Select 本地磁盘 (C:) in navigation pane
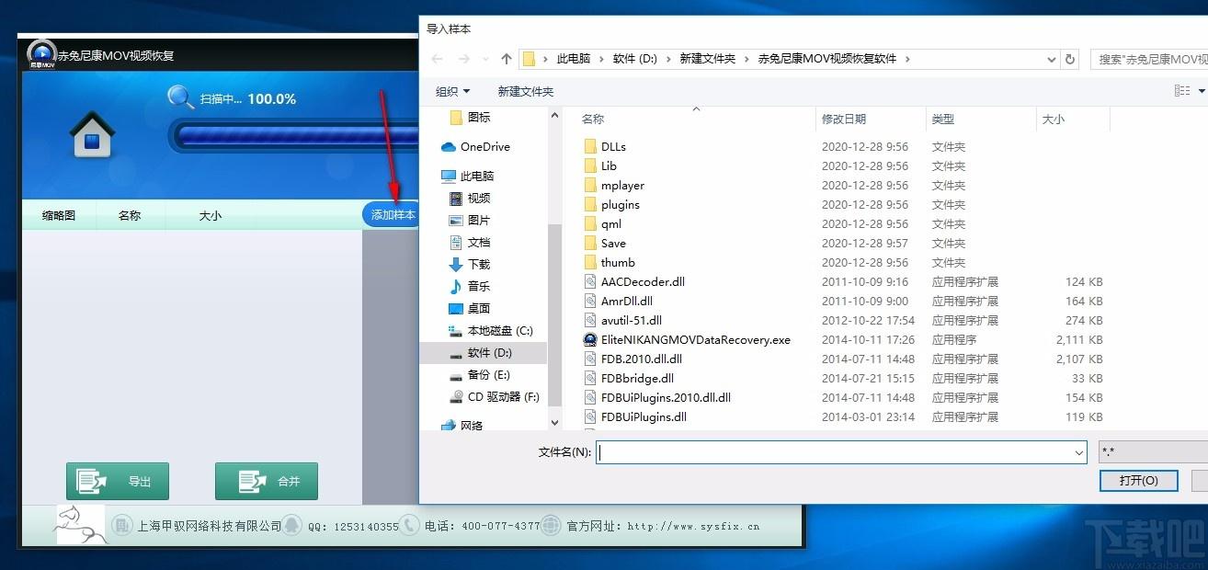 pos(491,330)
